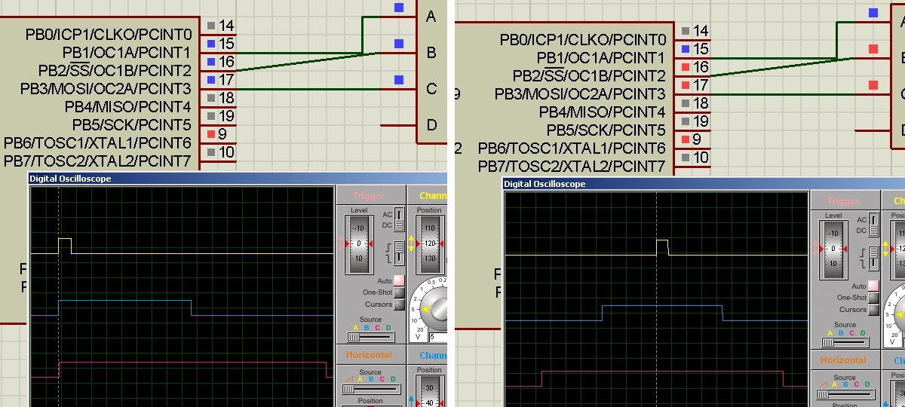Flip the AC/DC coupling switch in left oscilloscope
The height and width of the screenshot is (407, 905).
399,220
